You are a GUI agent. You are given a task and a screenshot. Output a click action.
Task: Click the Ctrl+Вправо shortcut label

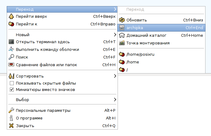103,24
